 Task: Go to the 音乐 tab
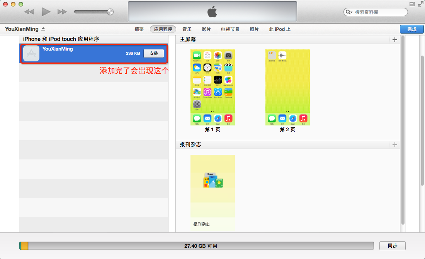pyautogui.click(x=187, y=29)
